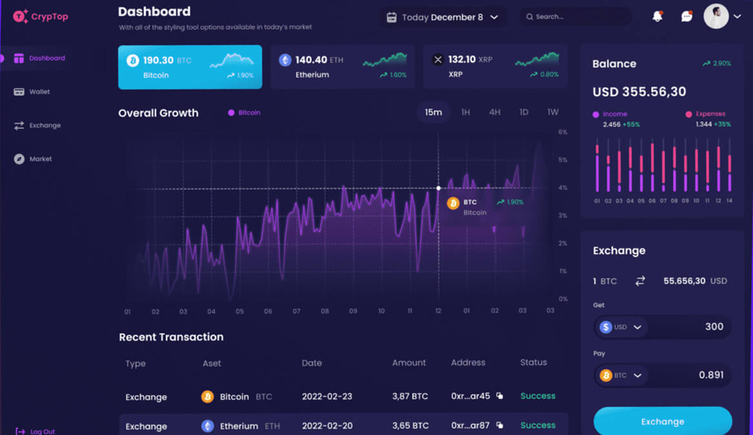Screen dimensions: 753x435
Task: Click the highlighted data point on growth chart
Action: tap(439, 188)
